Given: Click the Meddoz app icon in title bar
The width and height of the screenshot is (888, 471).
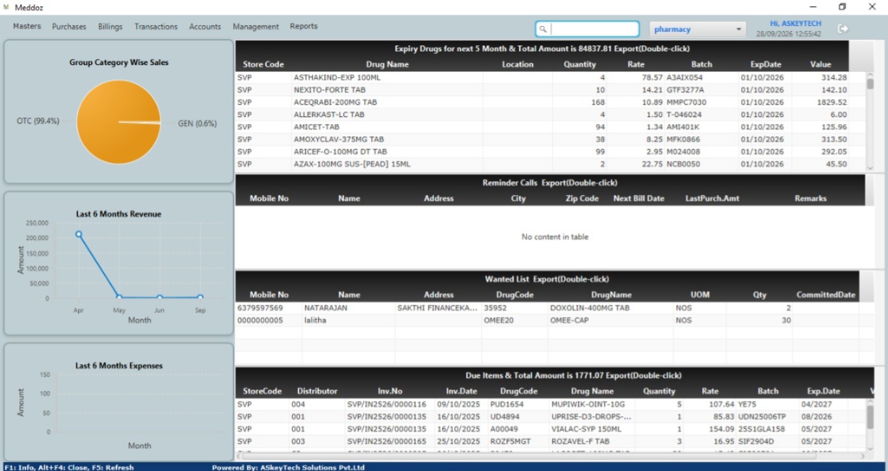Looking at the screenshot, I should tap(7, 6).
